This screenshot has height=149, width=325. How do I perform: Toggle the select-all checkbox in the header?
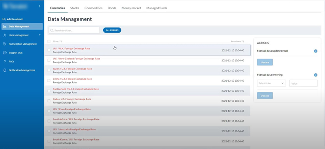pyautogui.click(x=49, y=42)
